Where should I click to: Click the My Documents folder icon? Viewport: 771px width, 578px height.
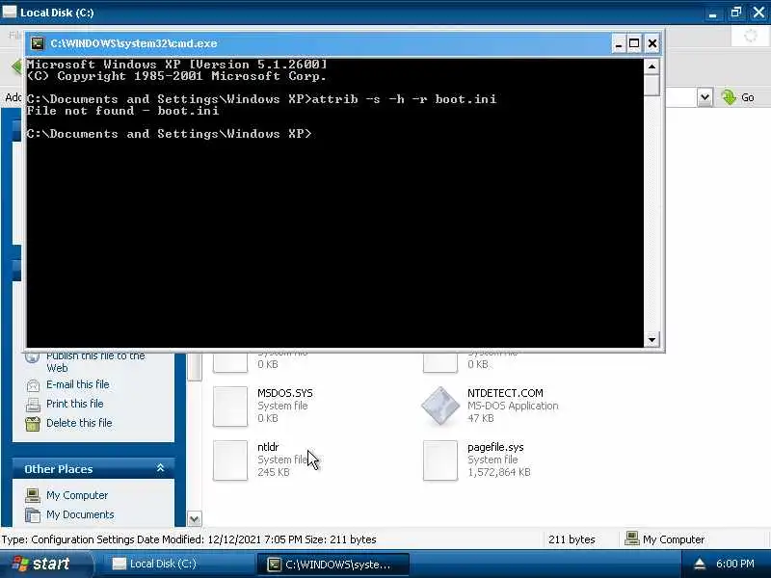coord(33,514)
